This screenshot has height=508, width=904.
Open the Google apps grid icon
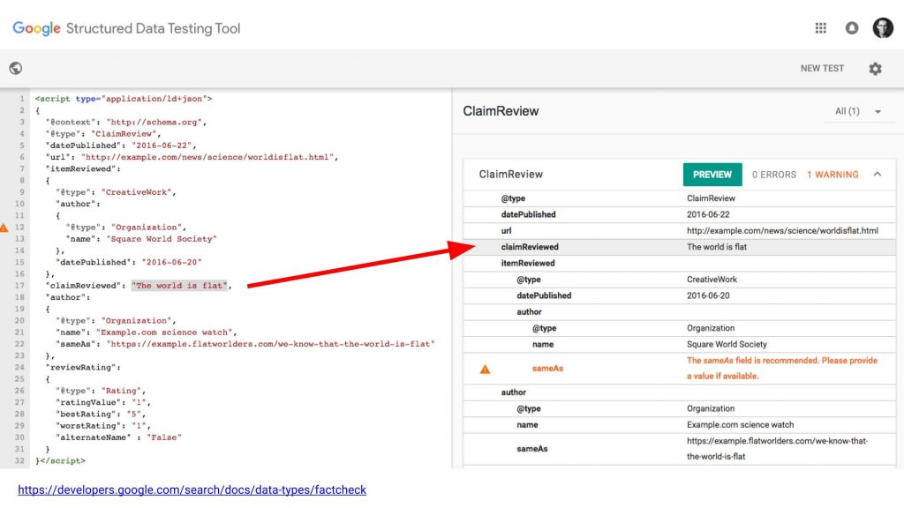(x=820, y=28)
